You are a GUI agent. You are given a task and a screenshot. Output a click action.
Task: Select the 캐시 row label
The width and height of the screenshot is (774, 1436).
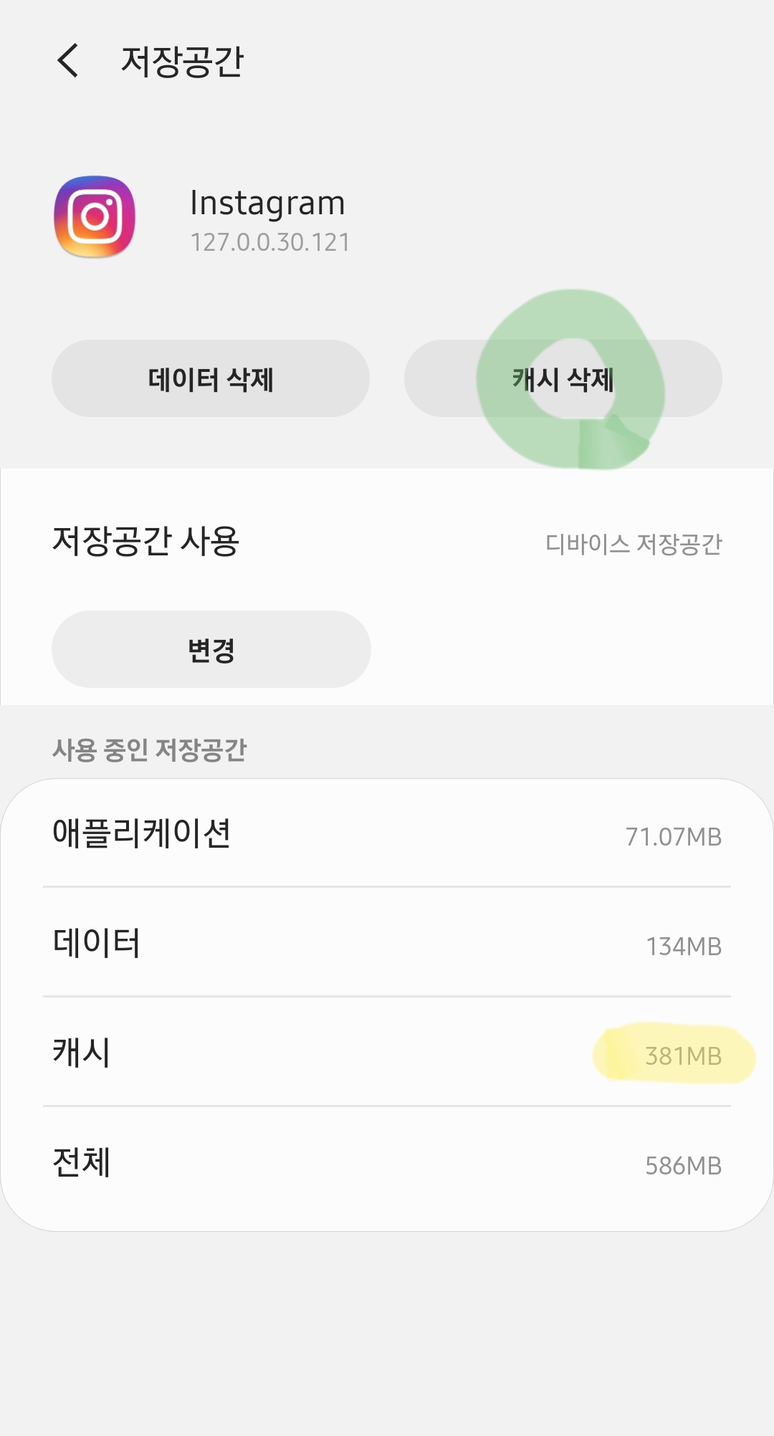coord(81,1053)
